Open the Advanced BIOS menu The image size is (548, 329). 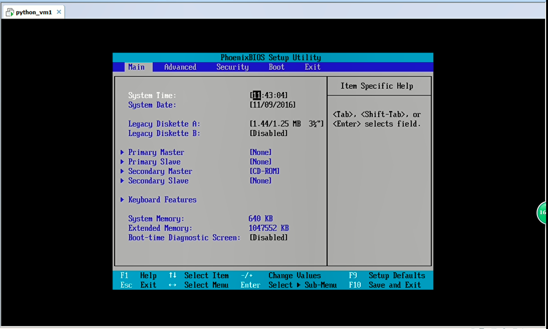(x=180, y=67)
